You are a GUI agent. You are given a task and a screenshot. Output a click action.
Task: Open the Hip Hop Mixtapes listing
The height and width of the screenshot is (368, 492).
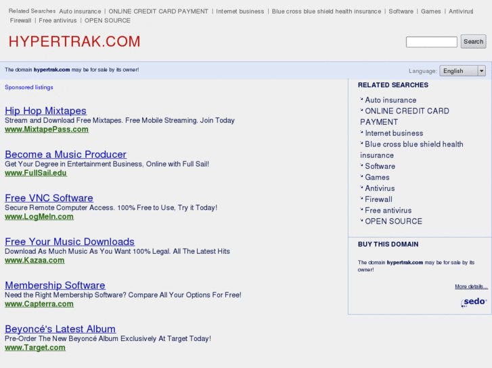coord(46,111)
